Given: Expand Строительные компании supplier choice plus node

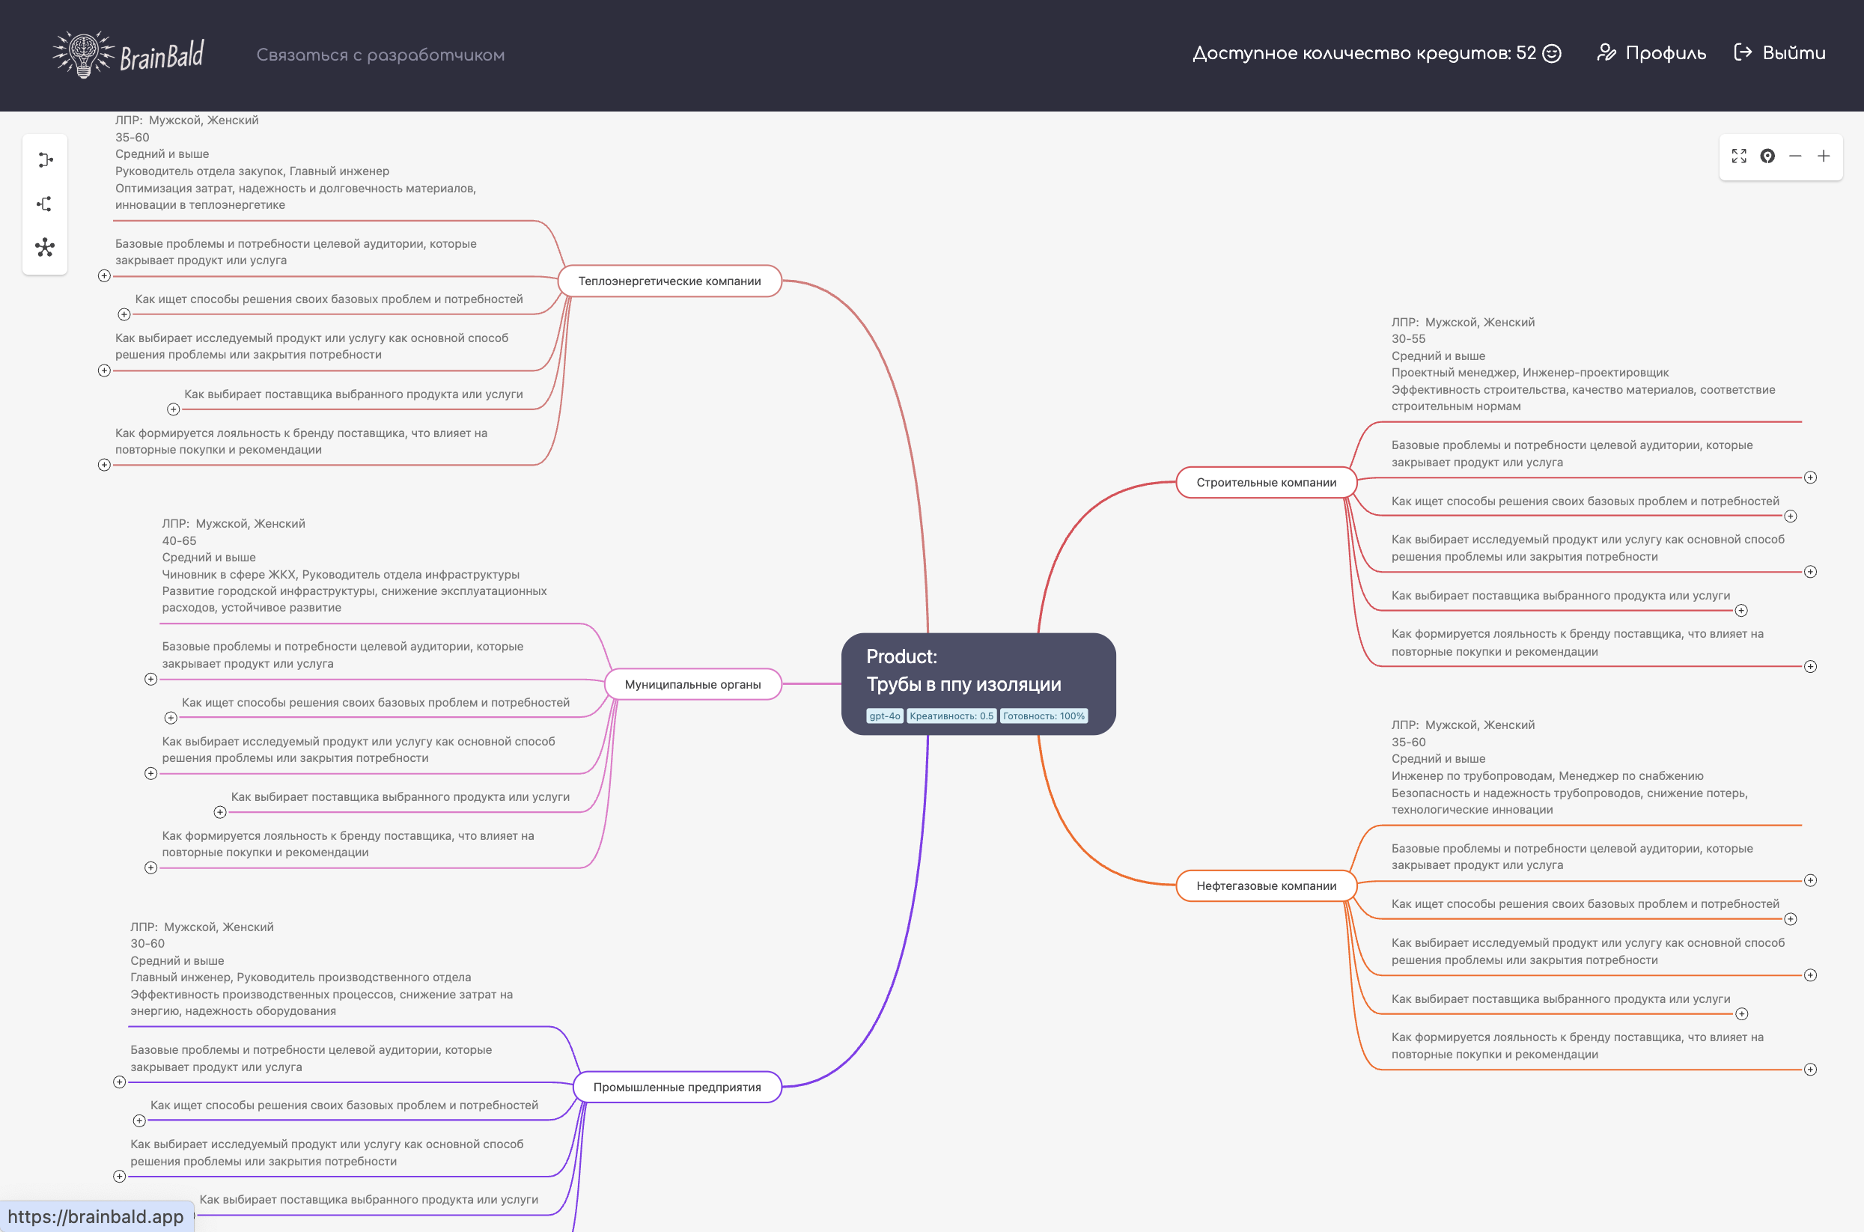Looking at the screenshot, I should pos(1741,611).
